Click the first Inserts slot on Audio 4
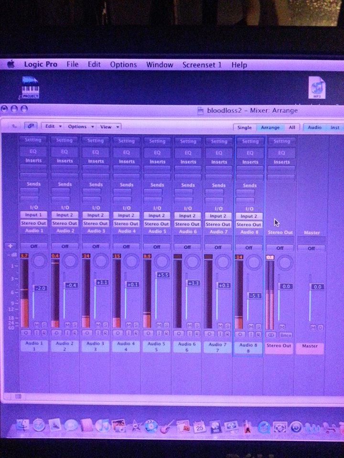This screenshot has height=458, width=344. (x=126, y=169)
